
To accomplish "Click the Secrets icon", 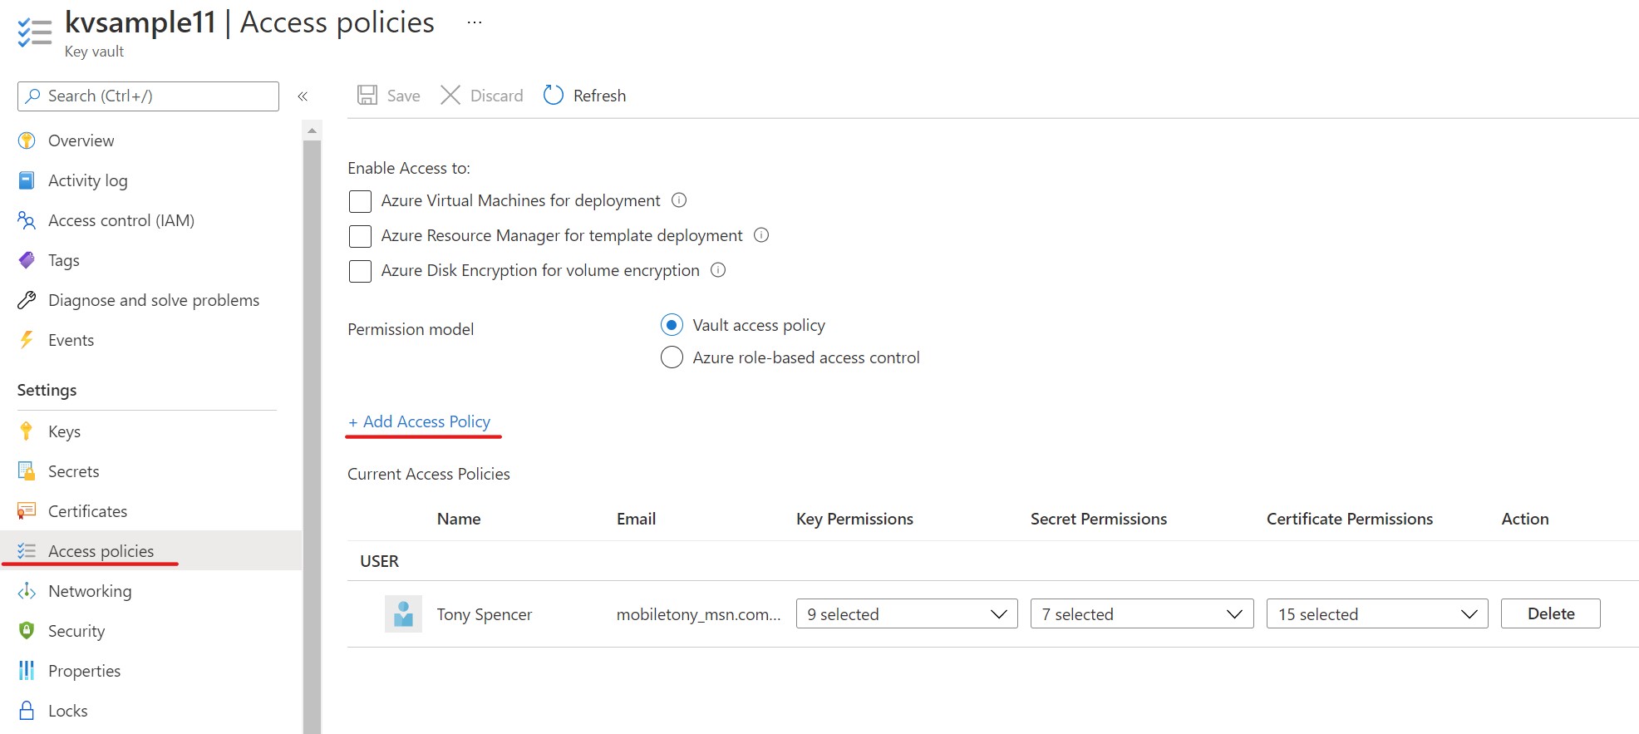I will coord(27,471).
